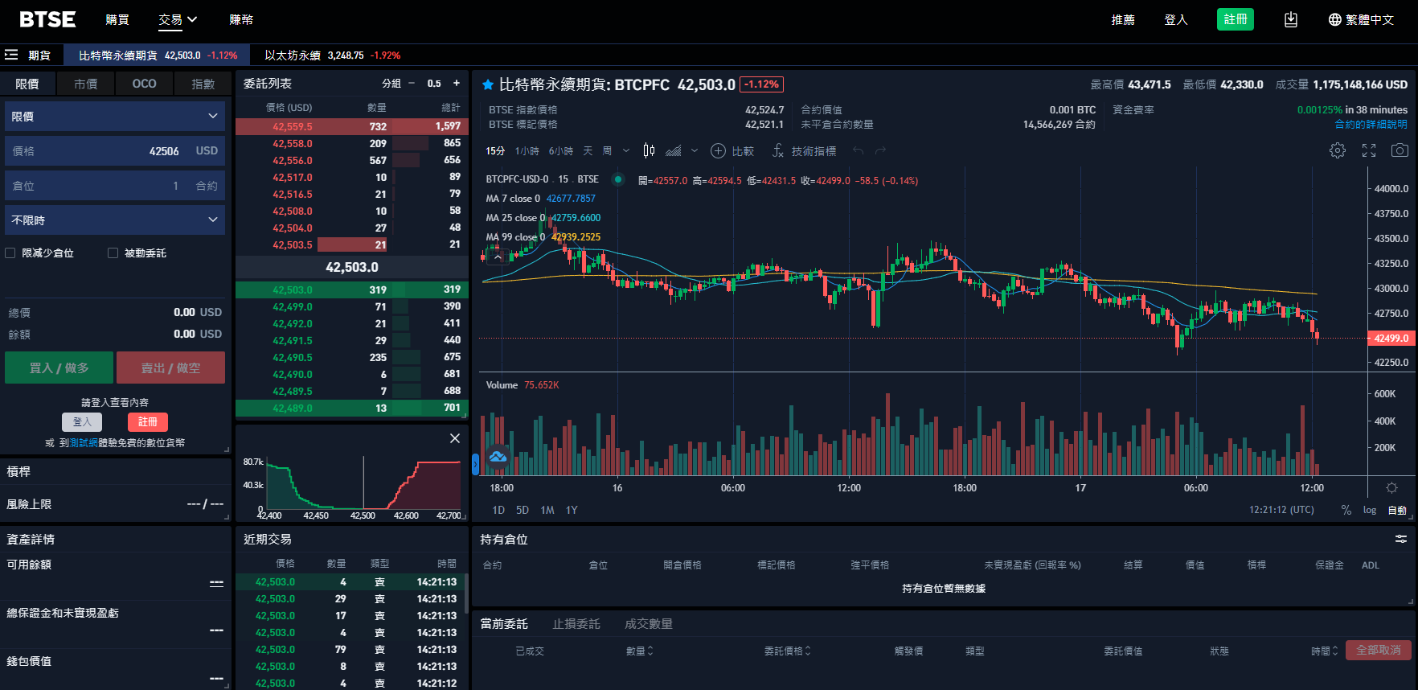
Task: Click the BTSE logo
Action: point(47,19)
